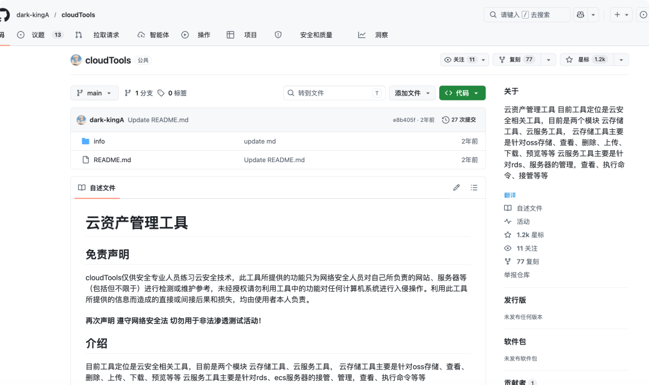This screenshot has height=385, width=649.
Task: Go to dark-kingA in the breadcrumb
Action: pos(32,15)
